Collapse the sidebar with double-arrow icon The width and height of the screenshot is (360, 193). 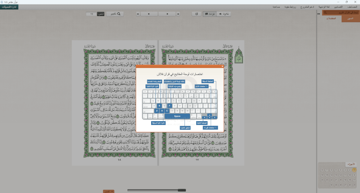[x=319, y=14]
